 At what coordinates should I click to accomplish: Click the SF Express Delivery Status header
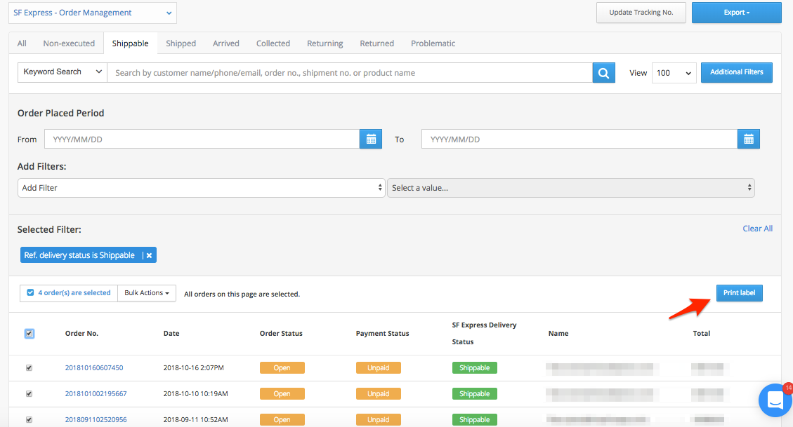(x=484, y=334)
